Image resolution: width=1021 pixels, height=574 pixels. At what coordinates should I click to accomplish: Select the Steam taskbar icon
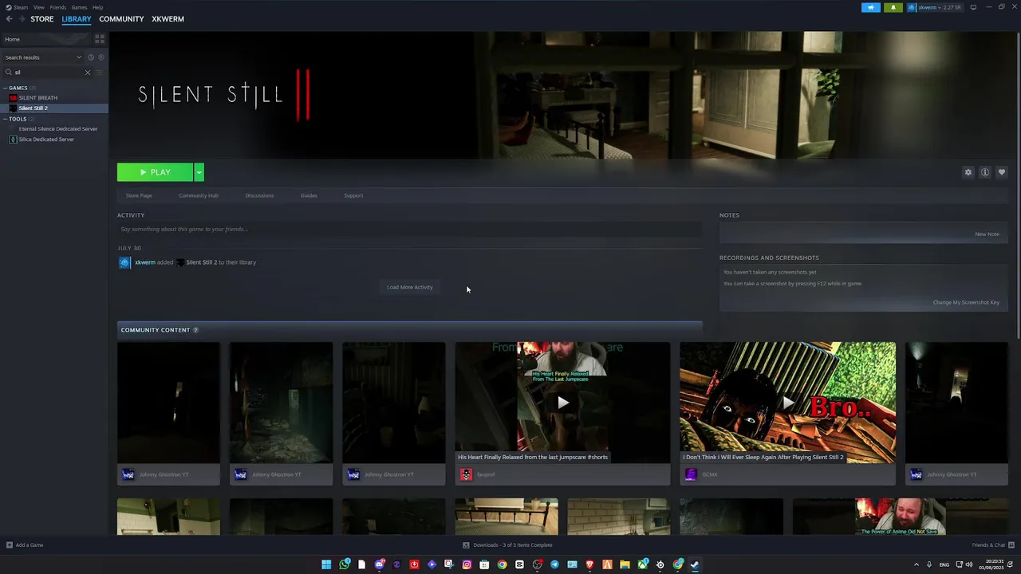click(695, 564)
